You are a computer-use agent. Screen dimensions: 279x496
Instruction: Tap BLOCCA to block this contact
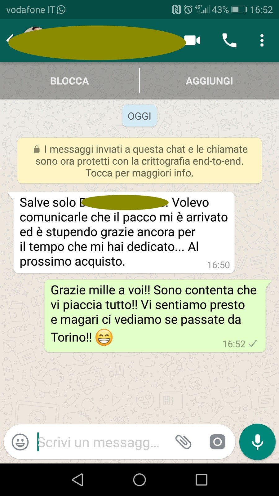click(x=69, y=81)
